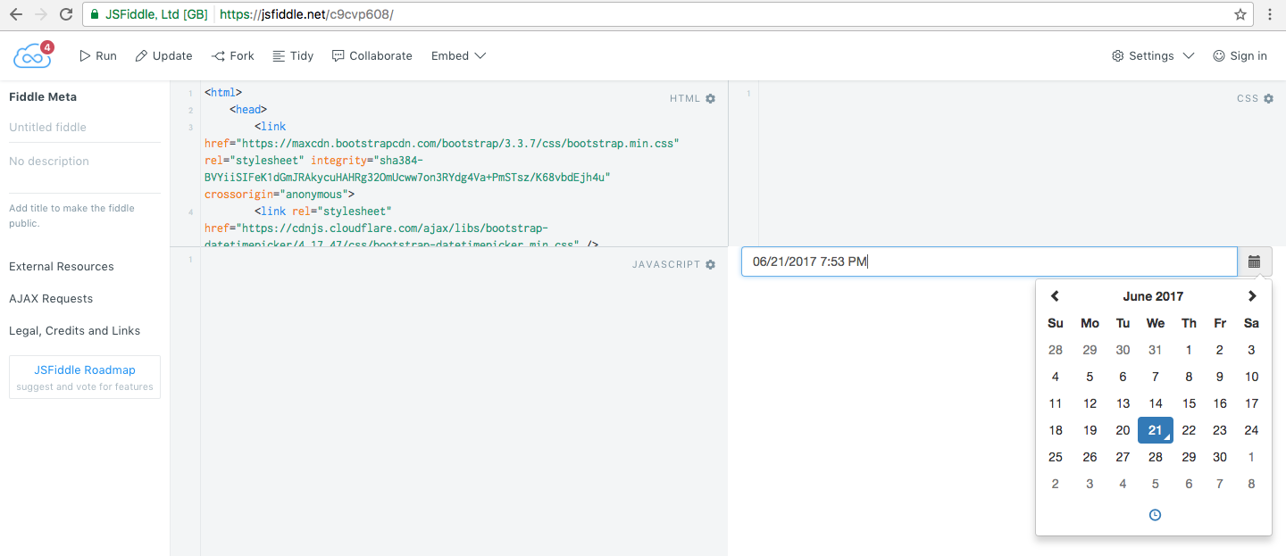Screen dimensions: 1286x556
Task: Open the JavaScript panel settings gear
Action: click(x=710, y=264)
